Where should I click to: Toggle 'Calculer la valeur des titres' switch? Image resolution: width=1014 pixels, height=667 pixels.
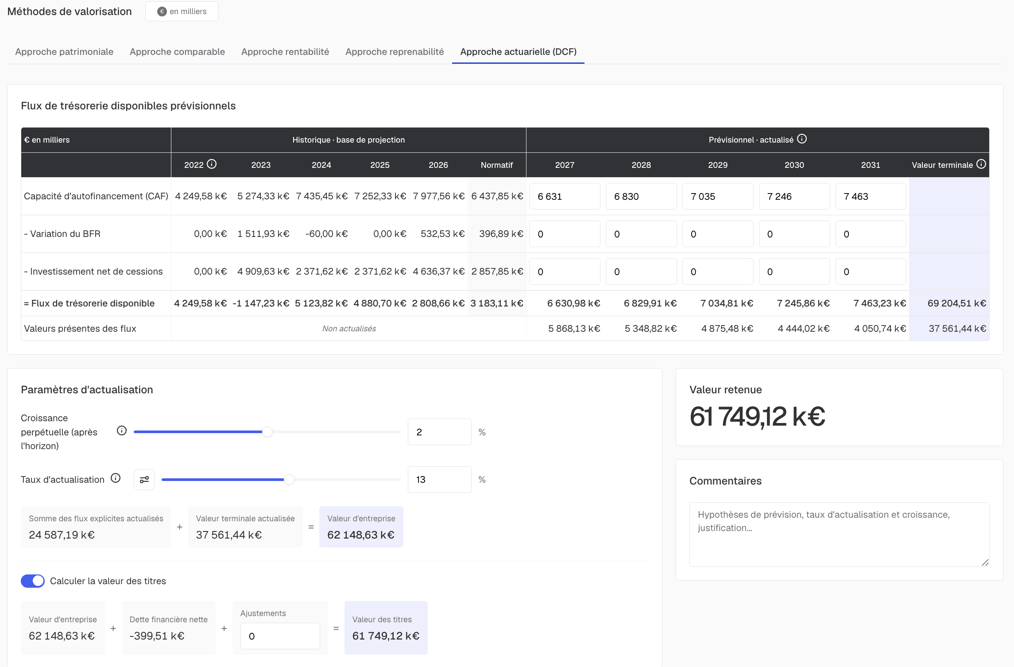33,581
